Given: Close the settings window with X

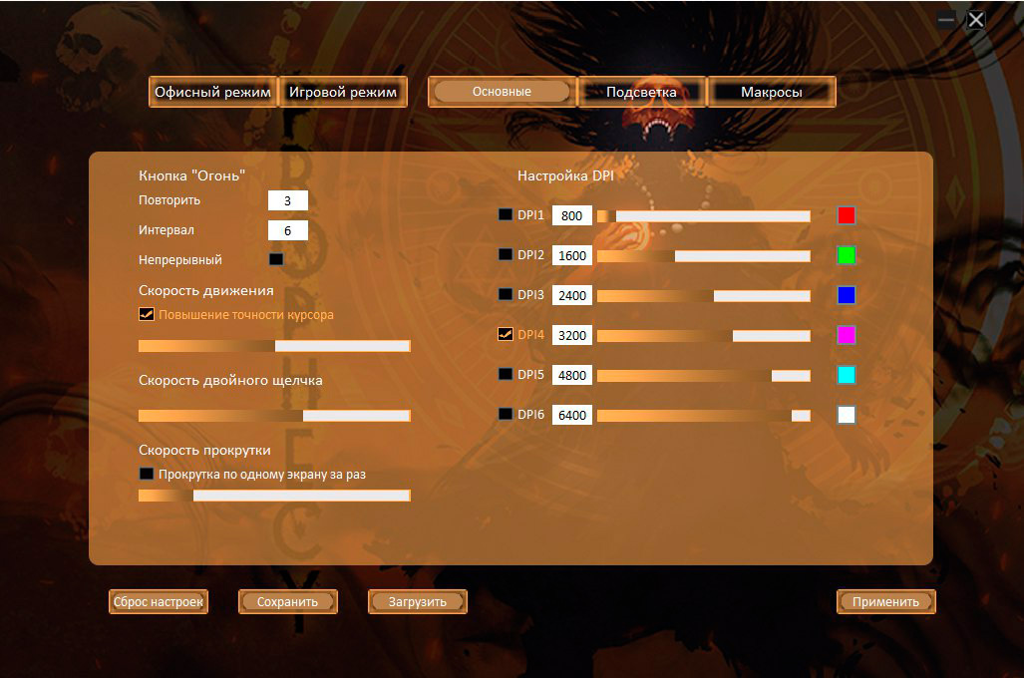Looking at the screenshot, I should click(976, 20).
